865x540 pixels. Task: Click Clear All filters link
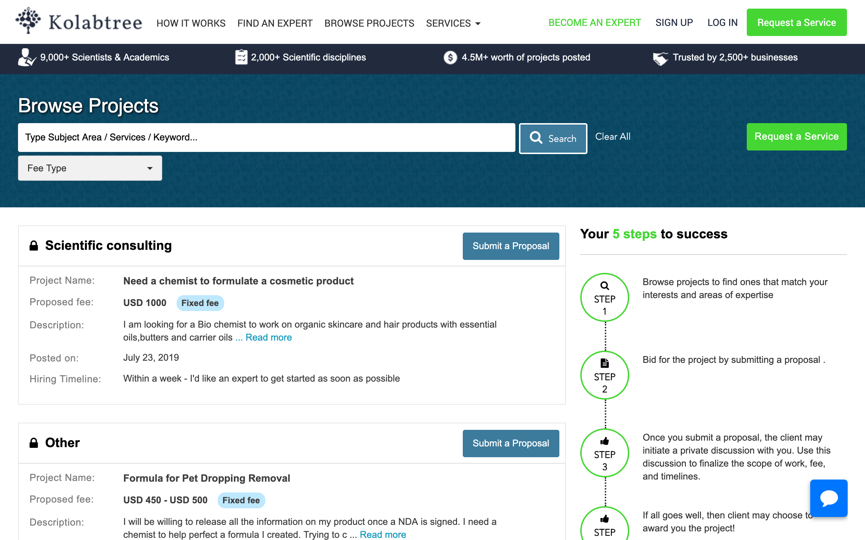[613, 136]
